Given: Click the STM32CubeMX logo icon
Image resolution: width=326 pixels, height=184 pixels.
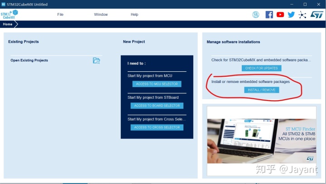Looking at the screenshot, I should click(9, 14).
